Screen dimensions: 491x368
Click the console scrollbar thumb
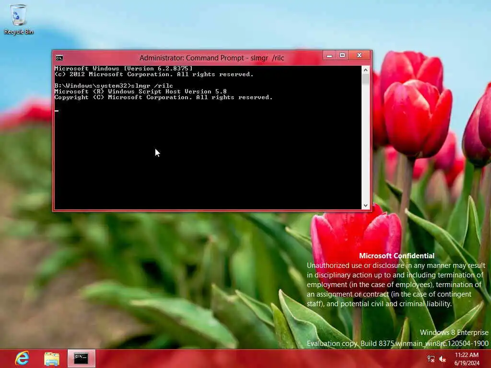365,79
